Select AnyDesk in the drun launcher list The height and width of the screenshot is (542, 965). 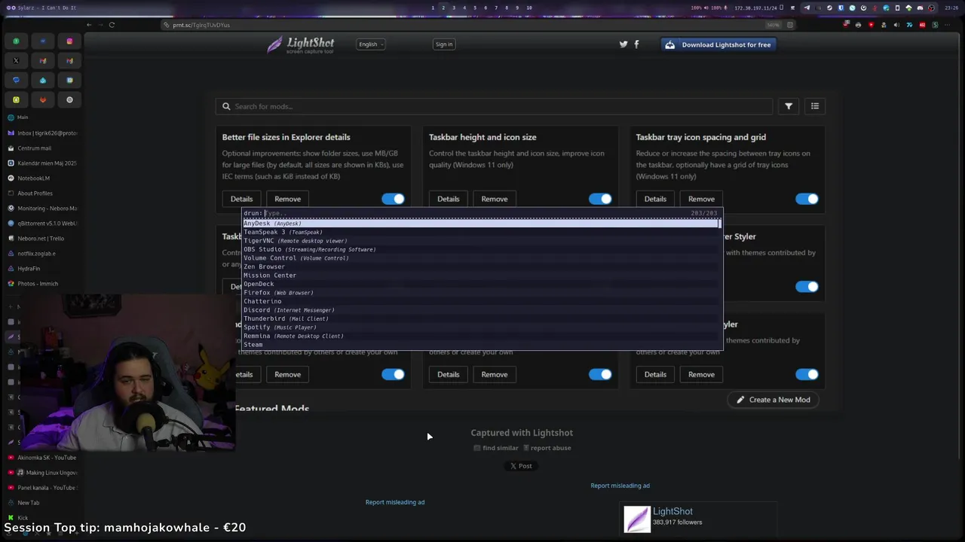pyautogui.click(x=481, y=224)
